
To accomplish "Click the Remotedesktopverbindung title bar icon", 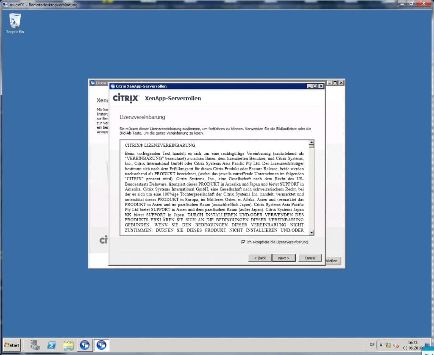I will pyautogui.click(x=5, y=5).
